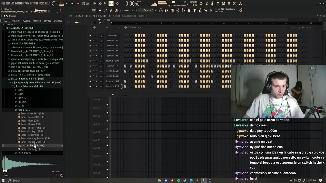326x183 pixels.
Task: Click the Stop transport button
Action: click(x=72, y=4)
